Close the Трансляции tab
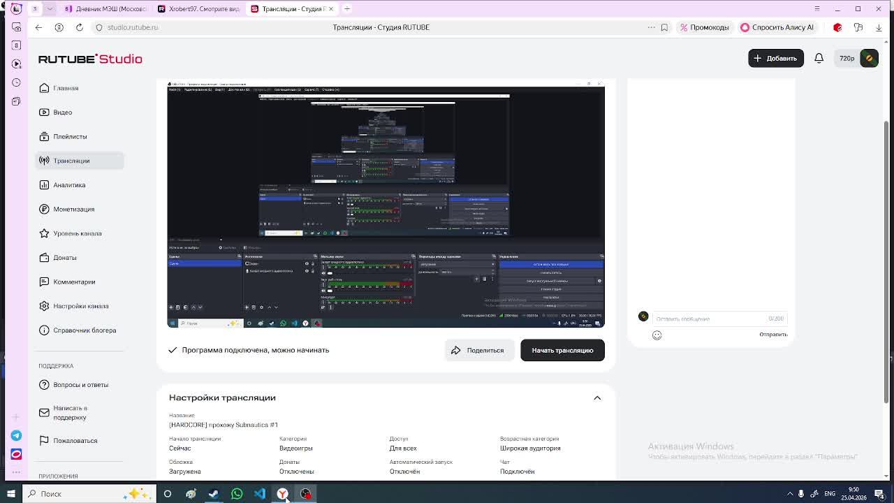 point(331,9)
